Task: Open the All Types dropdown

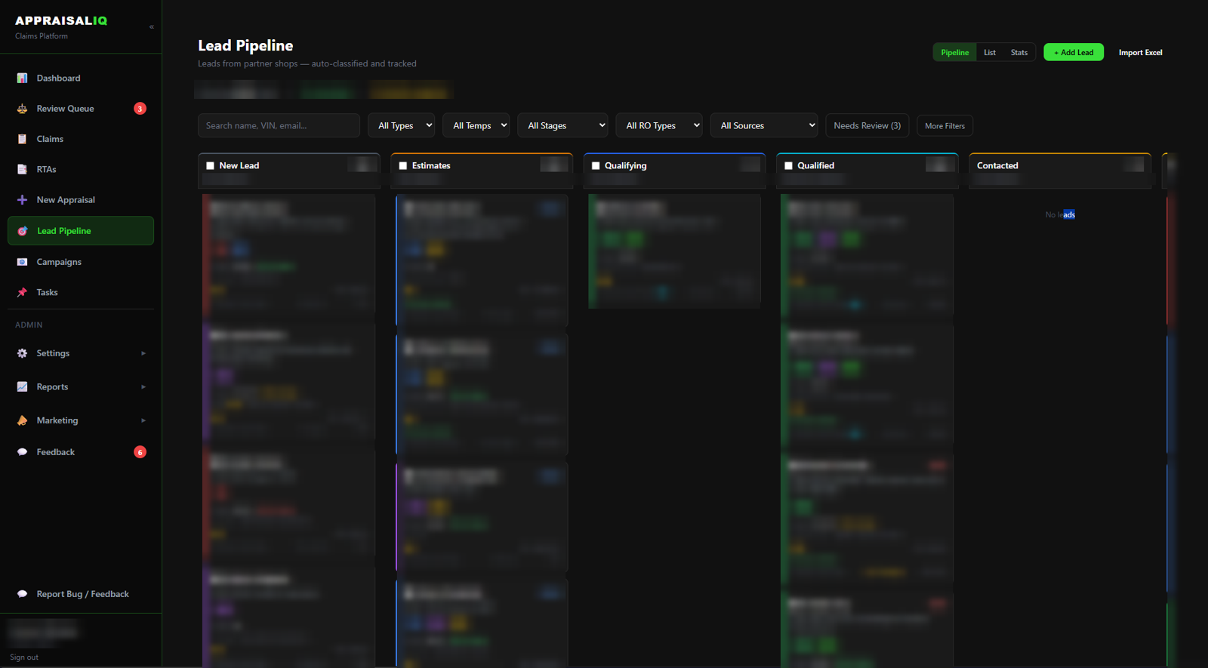Action: point(402,125)
